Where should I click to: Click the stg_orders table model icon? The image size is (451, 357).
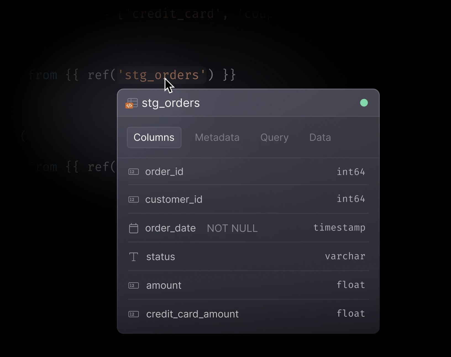[x=132, y=103]
